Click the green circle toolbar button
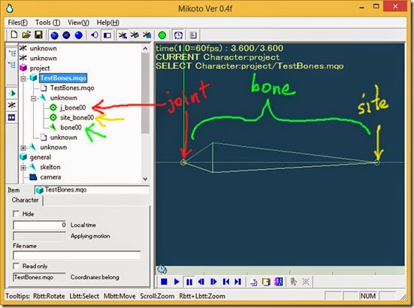Viewport: 414px width, 308px height. pyautogui.click(x=162, y=35)
